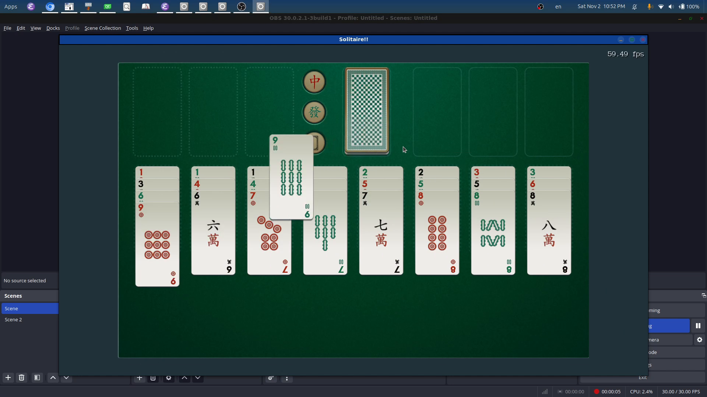Click the green dragon (發) button

pos(314,112)
